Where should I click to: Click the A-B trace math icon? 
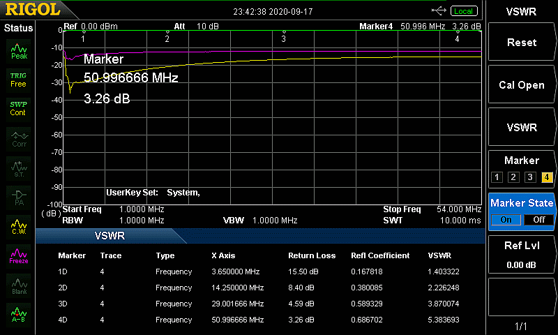[19, 315]
